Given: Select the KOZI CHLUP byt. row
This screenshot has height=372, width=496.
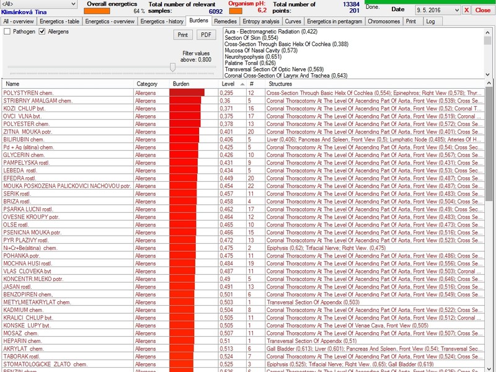Looking at the screenshot, I should 243,108.
